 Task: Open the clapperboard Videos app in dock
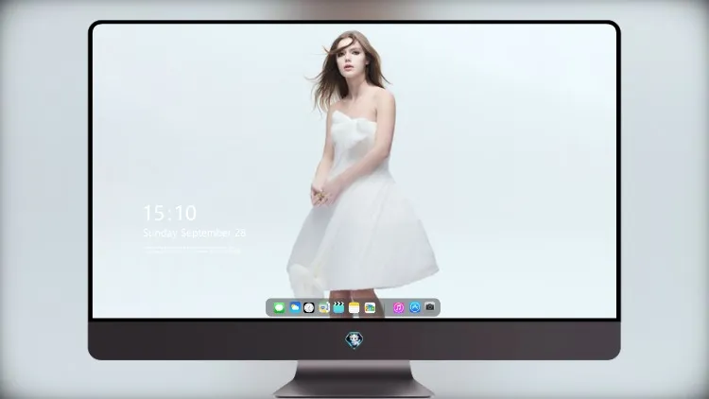(338, 307)
